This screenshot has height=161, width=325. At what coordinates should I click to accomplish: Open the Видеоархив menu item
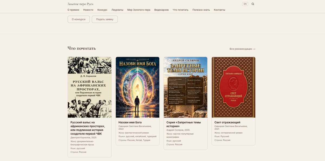tap(161, 10)
